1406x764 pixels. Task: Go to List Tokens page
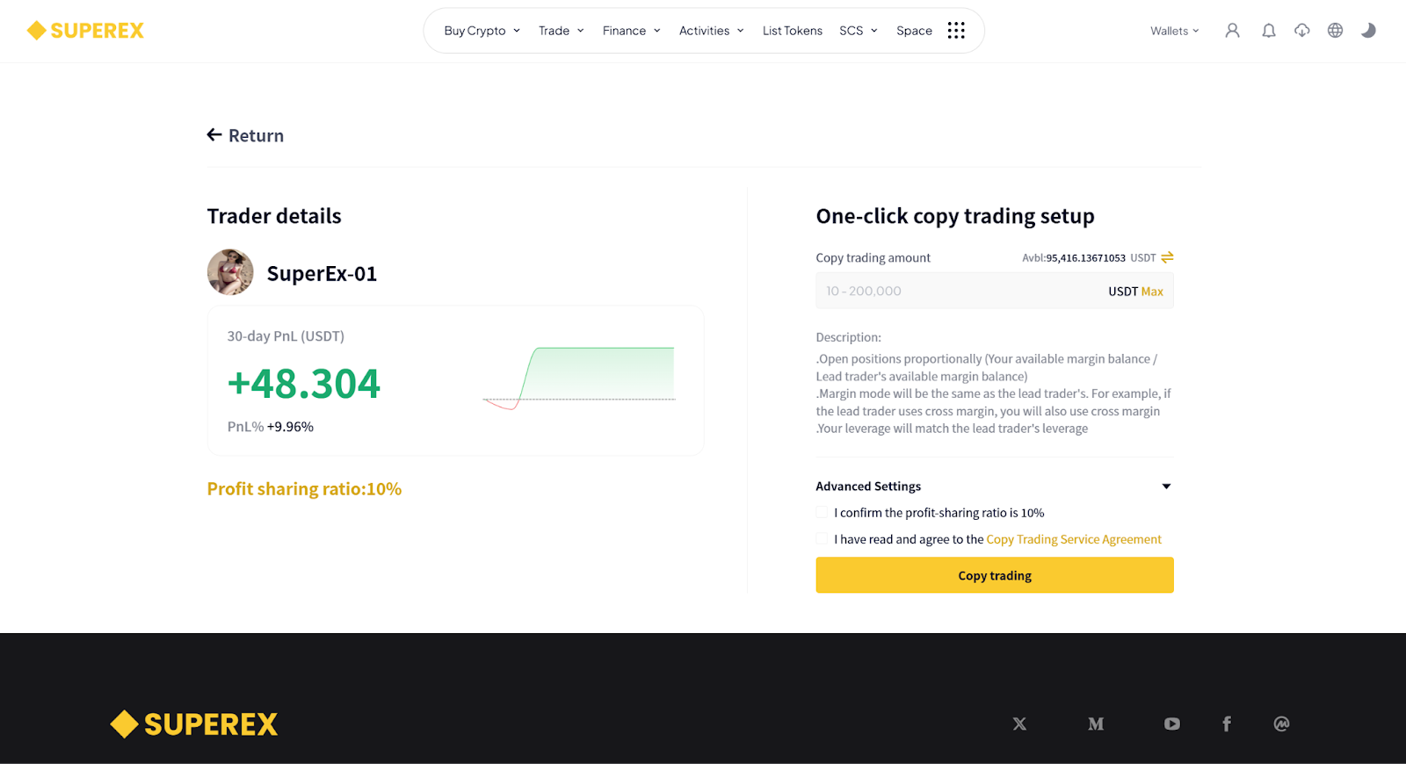pyautogui.click(x=793, y=31)
